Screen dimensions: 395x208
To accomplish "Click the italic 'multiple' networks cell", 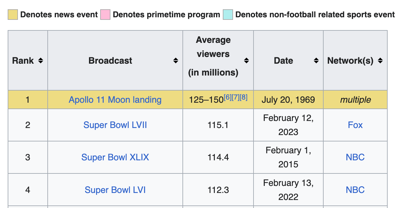I will [355, 100].
